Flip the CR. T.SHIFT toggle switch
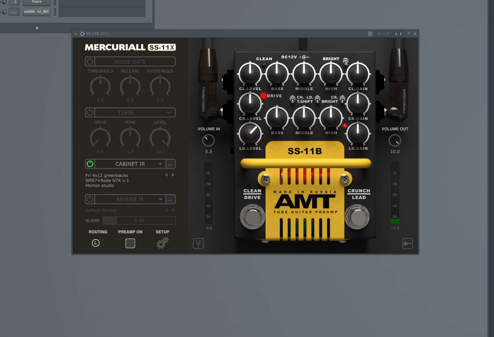Screen dimensions: 494x337 click(x=292, y=99)
